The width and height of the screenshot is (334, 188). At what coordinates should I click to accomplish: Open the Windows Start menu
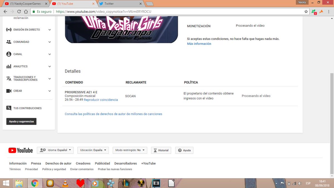6,183
